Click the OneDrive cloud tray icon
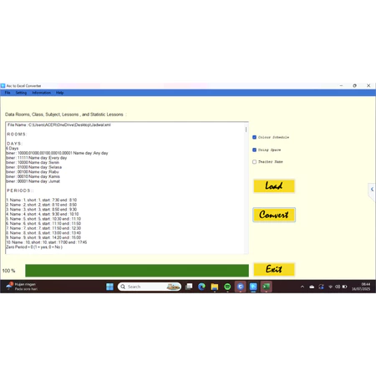376x376 pixels. pyautogui.click(x=312, y=287)
